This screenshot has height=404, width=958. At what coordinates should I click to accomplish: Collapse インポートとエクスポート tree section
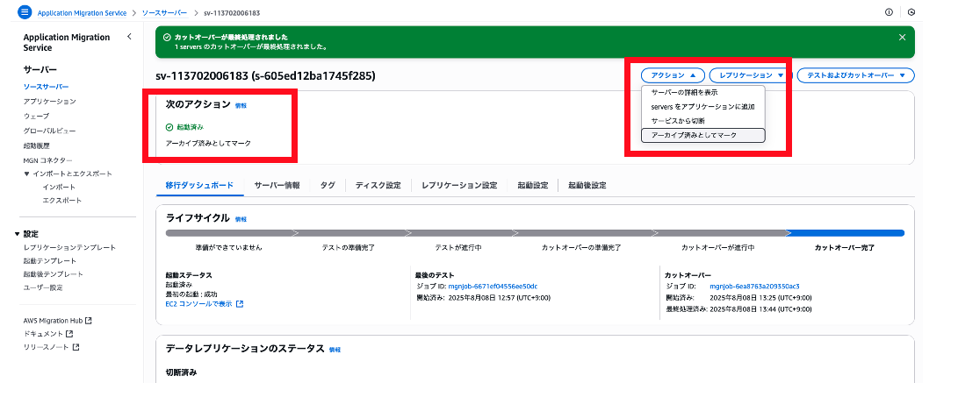click(x=26, y=174)
